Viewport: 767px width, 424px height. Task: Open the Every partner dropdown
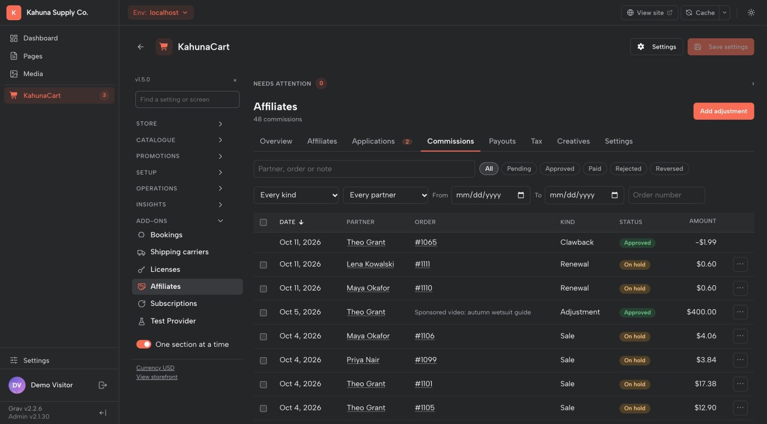tap(386, 195)
